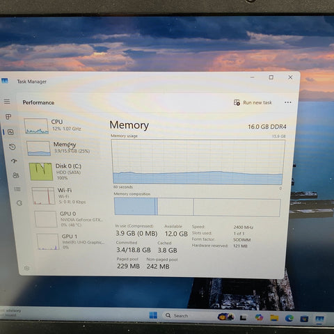
Task: Open the Windows Start menu
Action: (x=153, y=315)
